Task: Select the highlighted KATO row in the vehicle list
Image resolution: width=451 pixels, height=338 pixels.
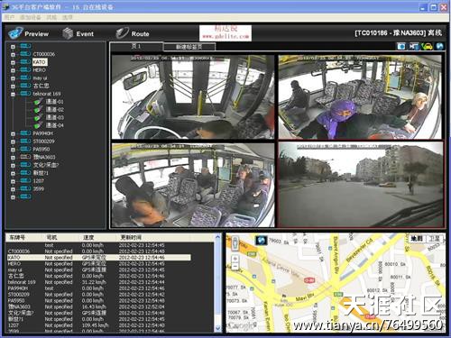Action: point(99,258)
